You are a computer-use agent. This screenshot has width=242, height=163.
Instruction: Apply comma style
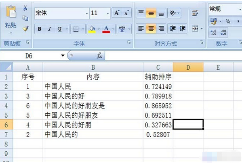point(238,21)
